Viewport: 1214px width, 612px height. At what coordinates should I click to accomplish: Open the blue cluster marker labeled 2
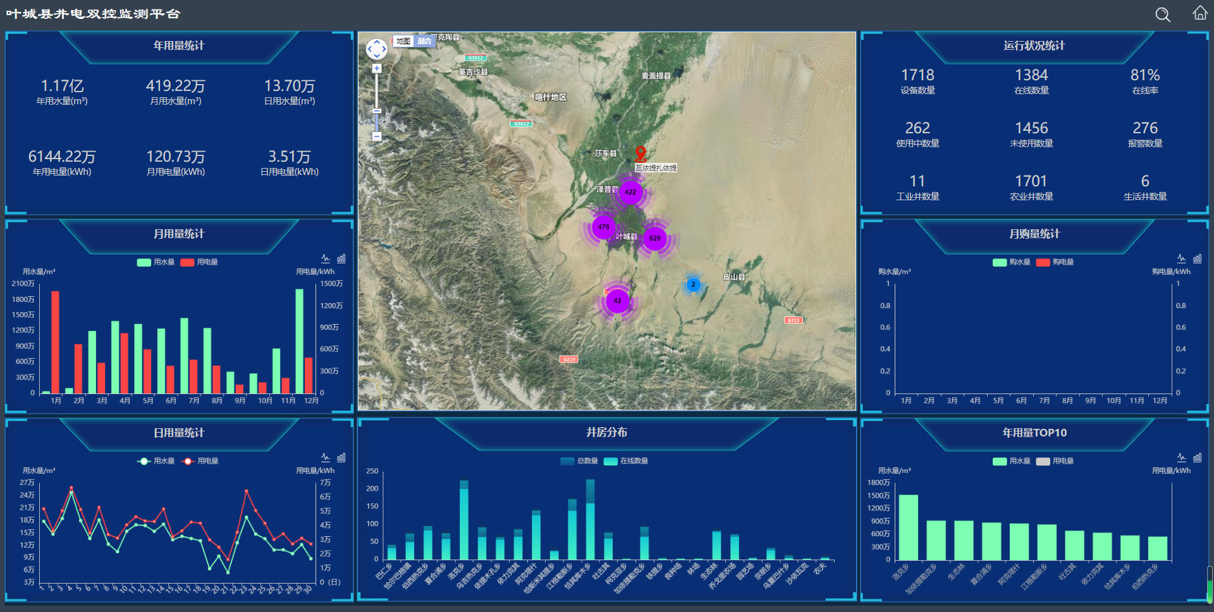693,284
